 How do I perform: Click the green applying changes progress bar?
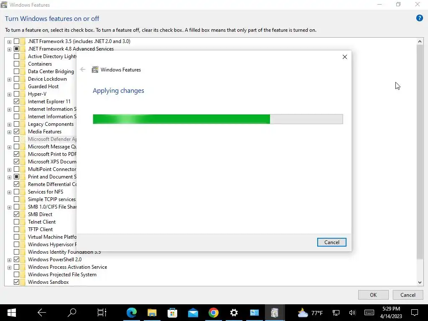point(218,119)
